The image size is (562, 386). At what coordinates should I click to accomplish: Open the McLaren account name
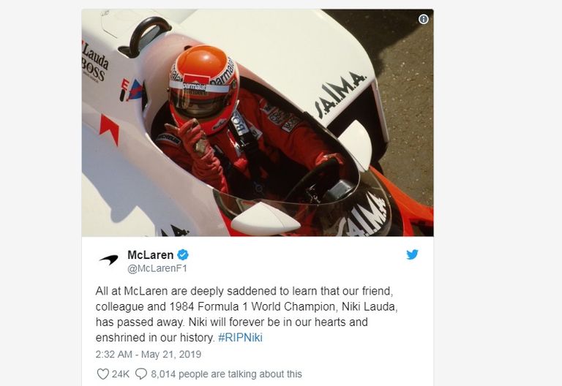(x=151, y=255)
